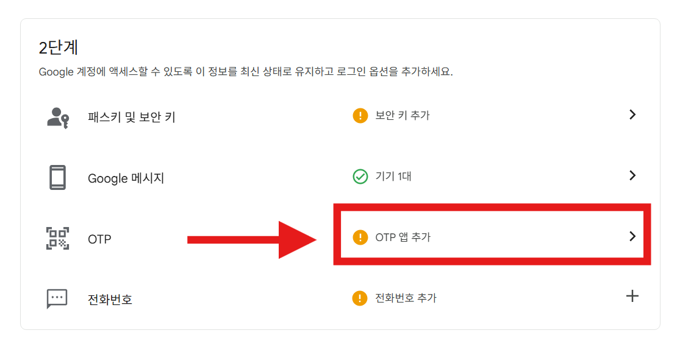Viewport: 691px width, 361px height.
Task: Click the plus icon to add a phone number
Action: (632, 297)
